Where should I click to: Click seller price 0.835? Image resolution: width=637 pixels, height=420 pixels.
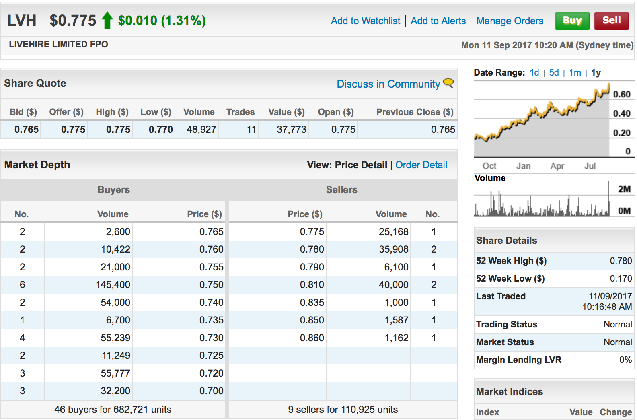[312, 303]
